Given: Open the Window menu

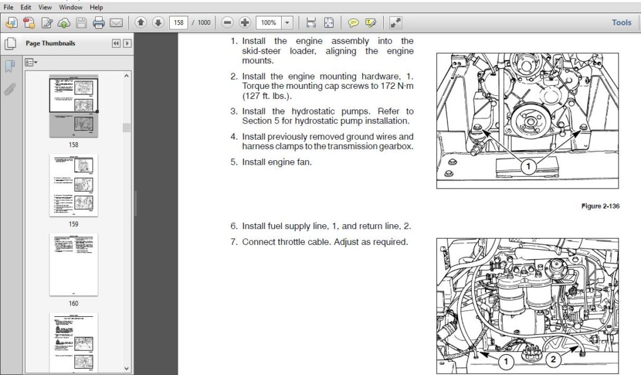Looking at the screenshot, I should point(71,7).
